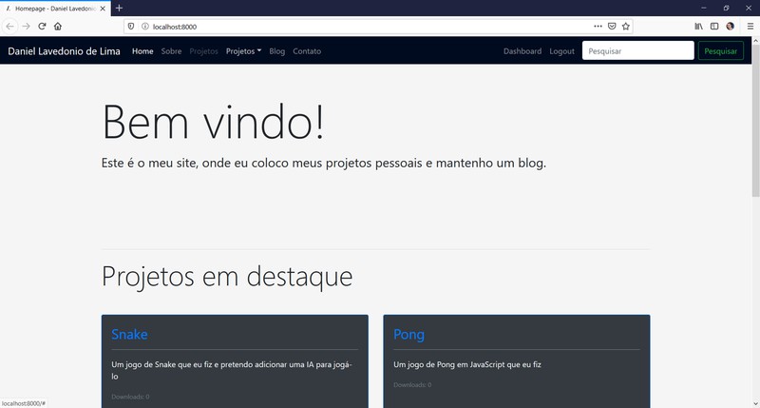Image resolution: width=760 pixels, height=408 pixels.
Task: Click the scrollbar down arrow
Action: [x=755, y=403]
